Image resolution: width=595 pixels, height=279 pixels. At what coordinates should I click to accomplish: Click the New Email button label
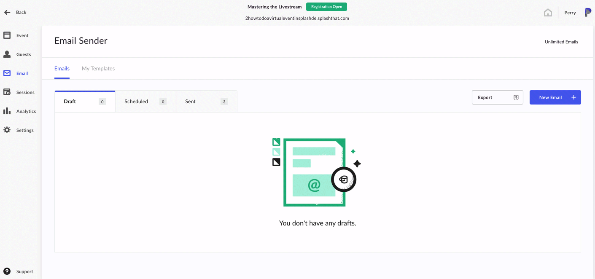click(550, 97)
